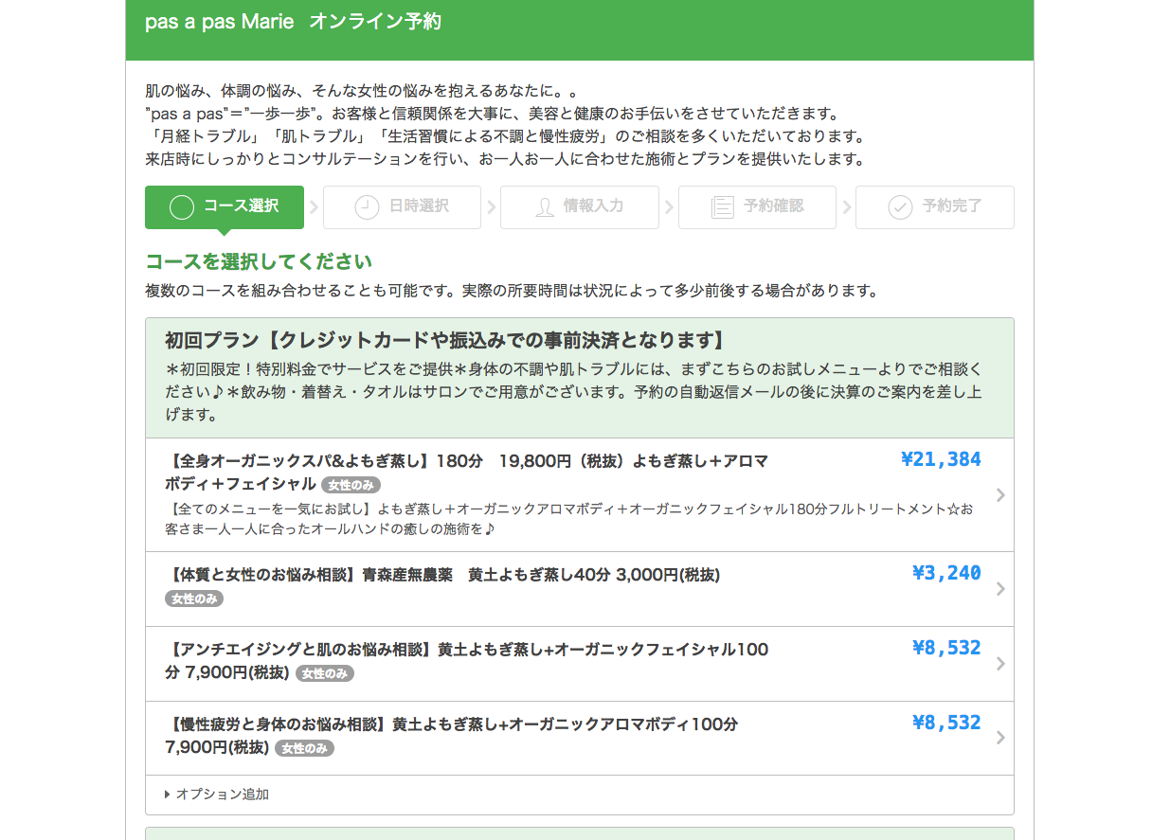This screenshot has height=840, width=1152.
Task: Click the コース選択 step tab
Action: tap(225, 206)
